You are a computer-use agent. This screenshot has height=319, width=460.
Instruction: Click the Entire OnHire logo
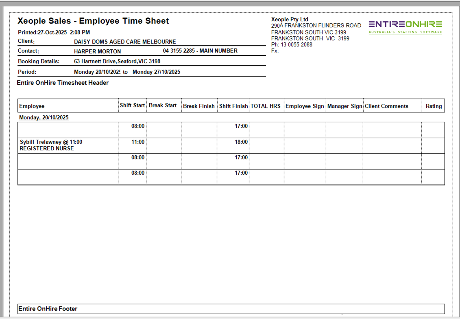coord(405,26)
